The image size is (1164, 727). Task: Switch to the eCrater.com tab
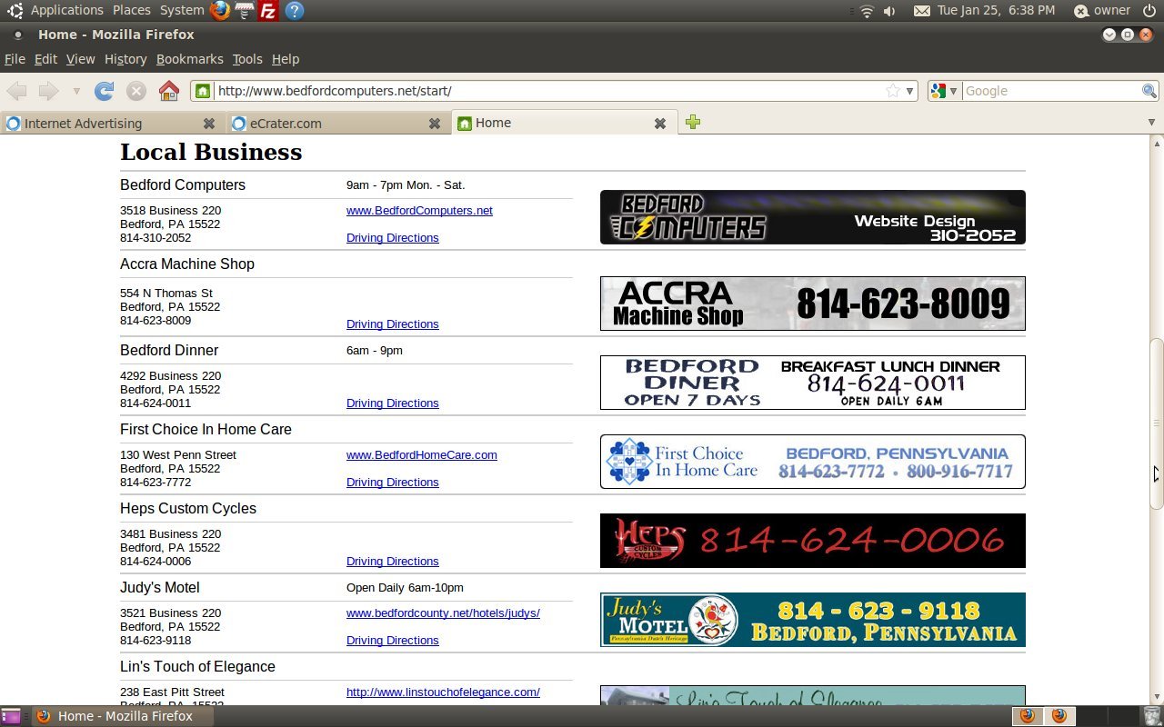point(338,124)
